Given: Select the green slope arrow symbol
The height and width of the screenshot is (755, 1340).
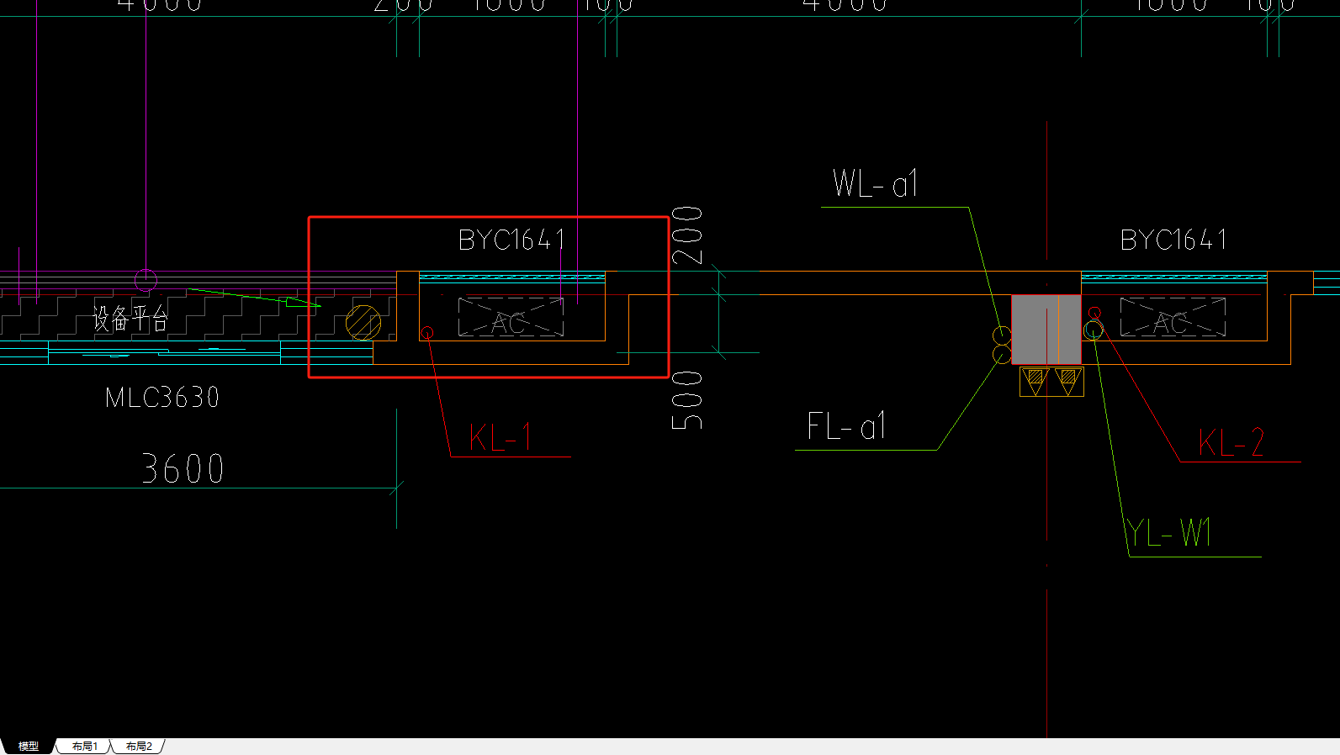Looking at the screenshot, I should (254, 298).
